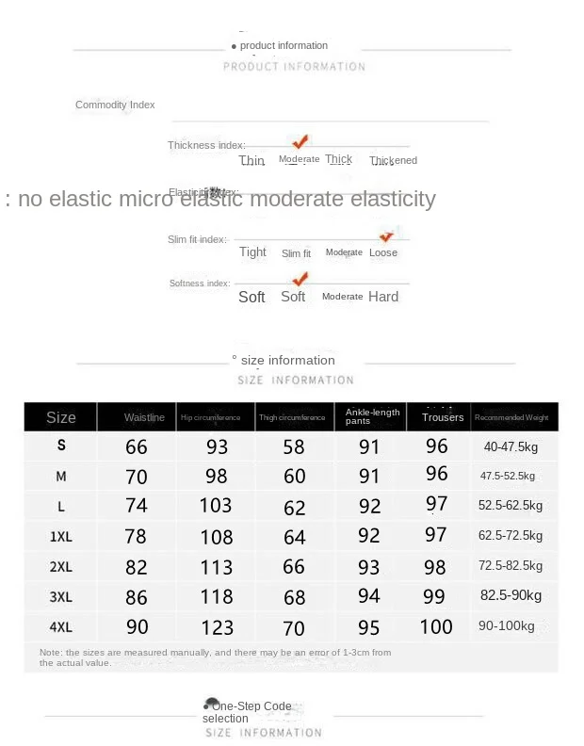Viewport: 584px width, 746px height.
Task: Click the Trousers column header
Action: (x=443, y=417)
